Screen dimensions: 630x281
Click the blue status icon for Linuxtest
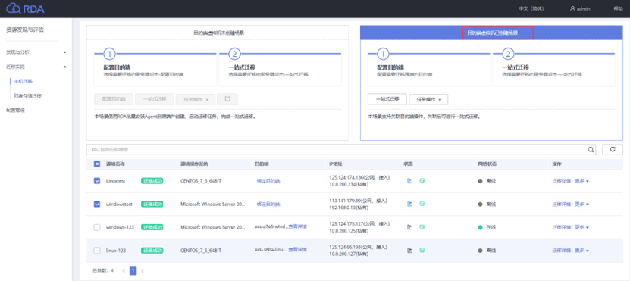[x=410, y=181]
